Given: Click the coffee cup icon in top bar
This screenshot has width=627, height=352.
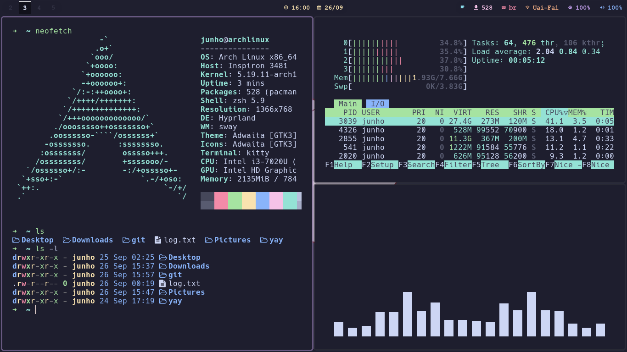Looking at the screenshot, I should [x=463, y=7].
